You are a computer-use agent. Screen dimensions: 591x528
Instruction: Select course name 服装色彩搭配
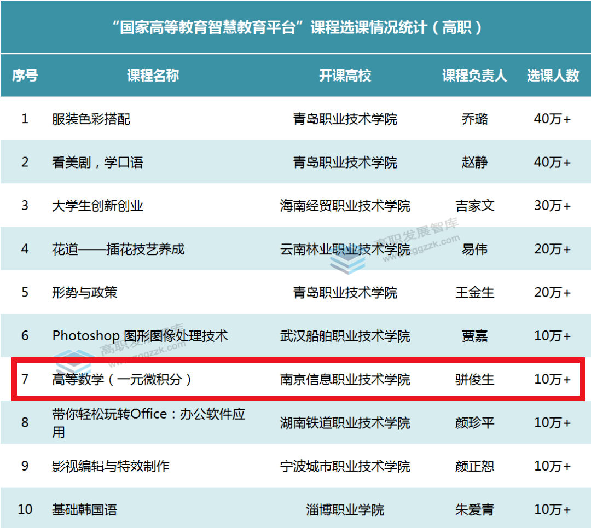point(91,119)
